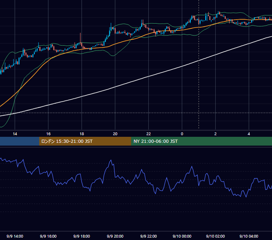Image resolution: width=272 pixels, height=240 pixels.
Task: Click the 9/10 00:00 date label
Action: pyautogui.click(x=182, y=236)
